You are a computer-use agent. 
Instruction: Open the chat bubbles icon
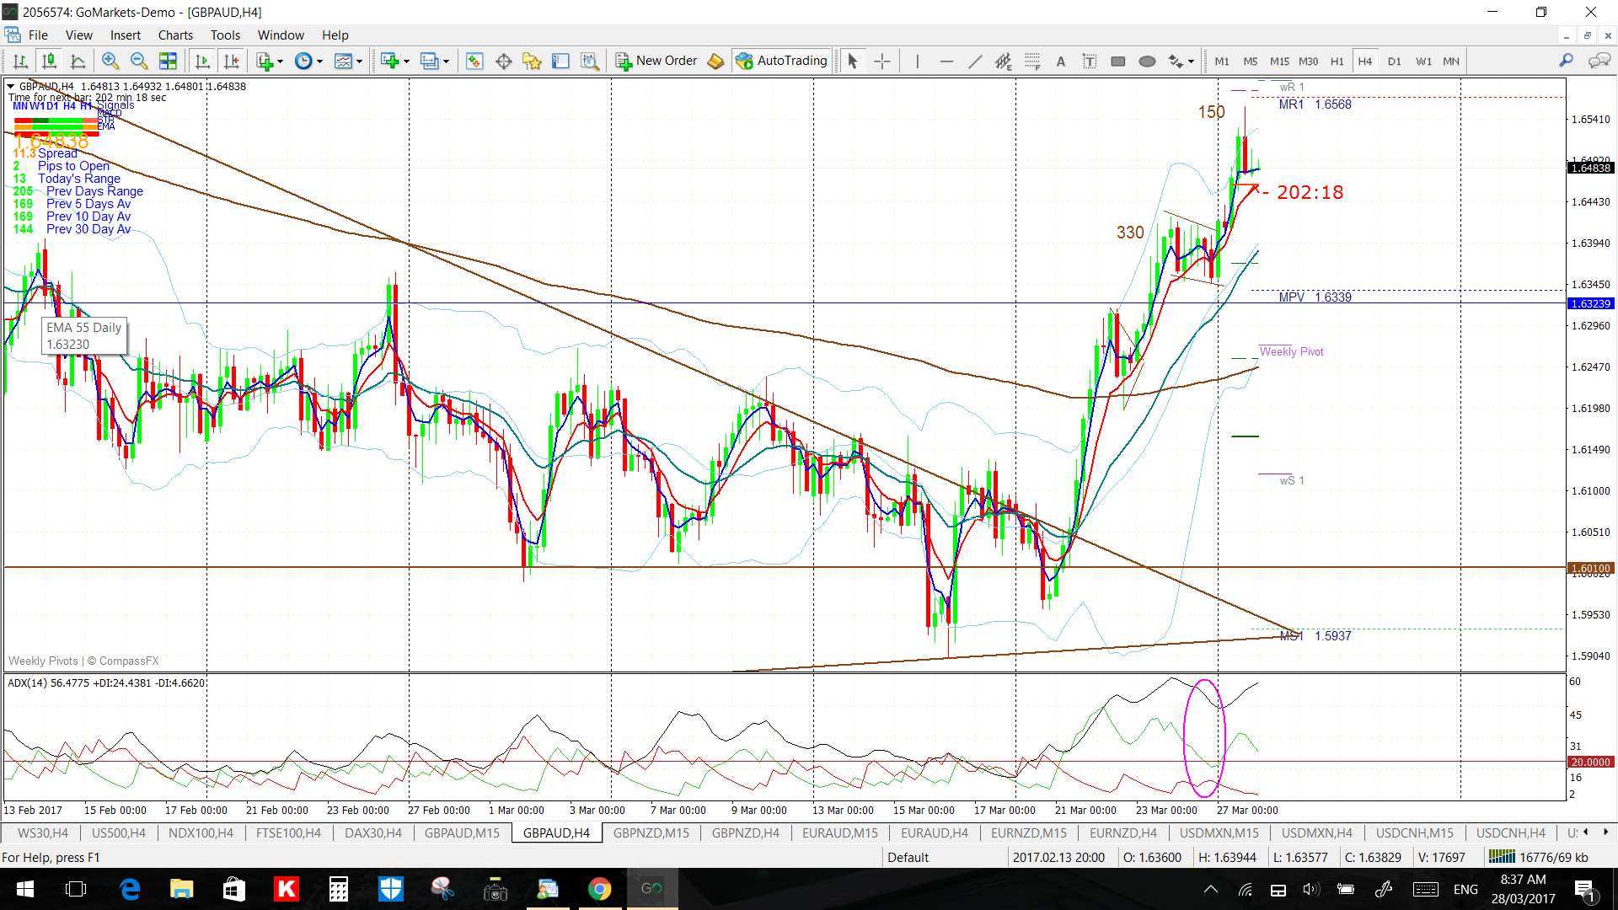click(x=1599, y=61)
